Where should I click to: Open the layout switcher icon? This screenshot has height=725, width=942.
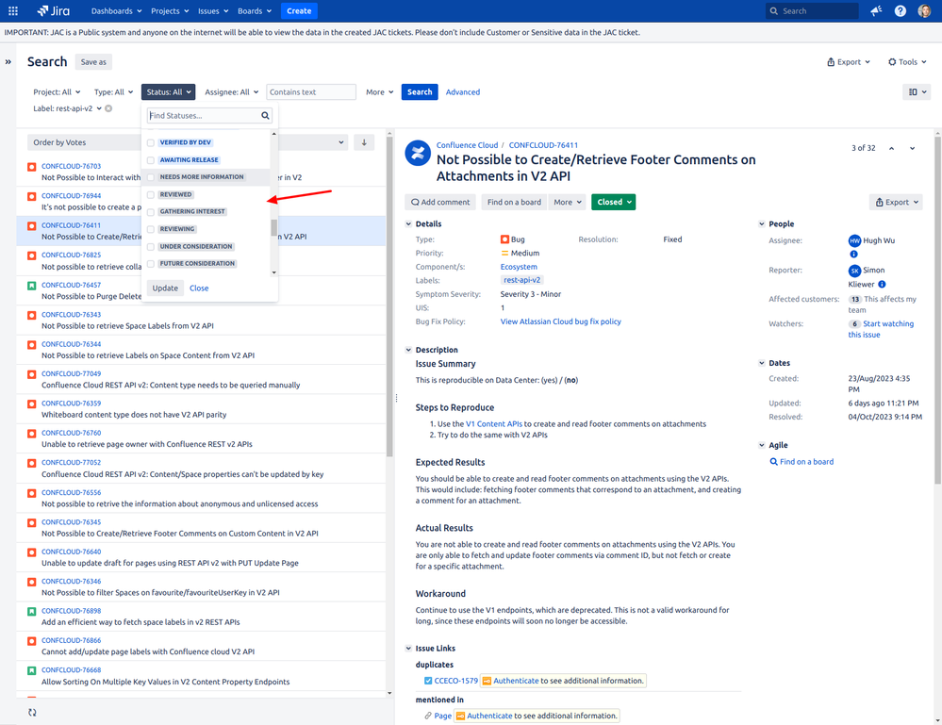tap(917, 91)
